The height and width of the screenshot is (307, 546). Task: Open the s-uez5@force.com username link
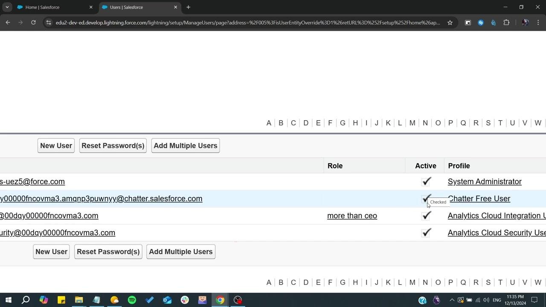click(x=32, y=182)
